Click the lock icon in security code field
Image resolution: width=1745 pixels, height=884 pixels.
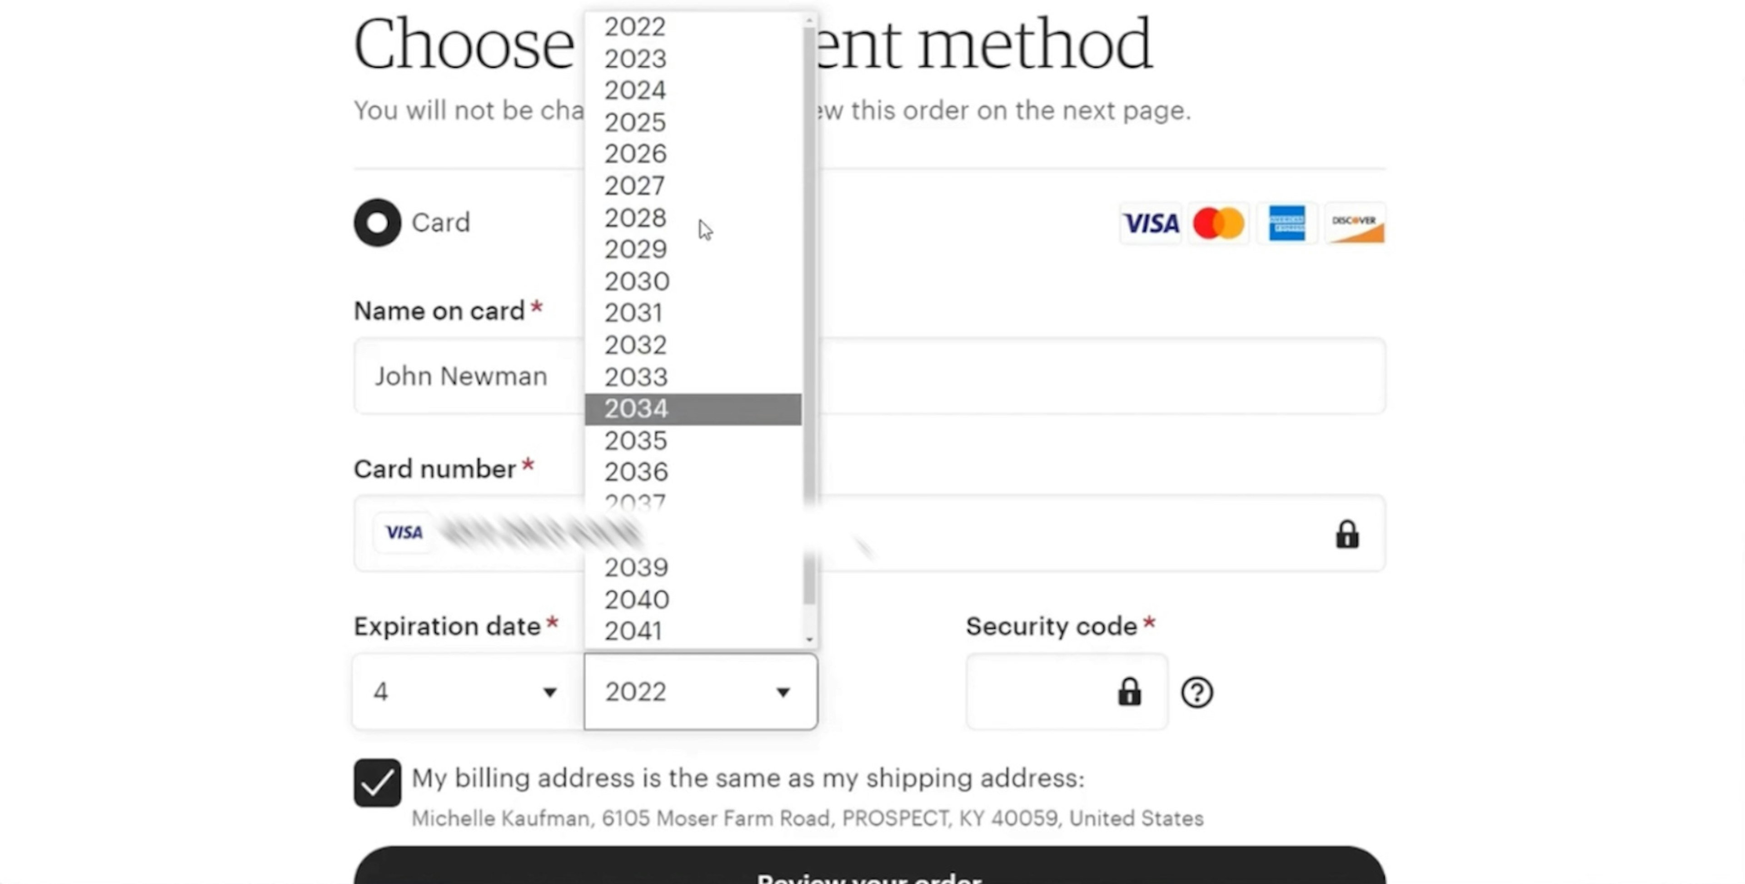(x=1128, y=692)
